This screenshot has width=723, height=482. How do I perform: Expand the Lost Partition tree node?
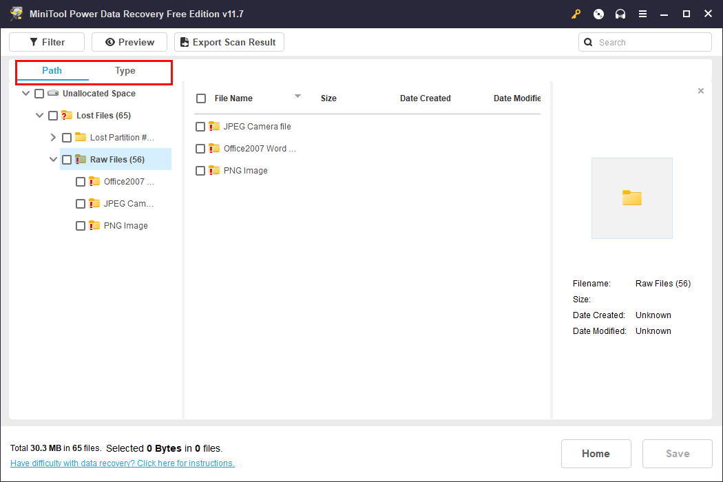pos(53,138)
